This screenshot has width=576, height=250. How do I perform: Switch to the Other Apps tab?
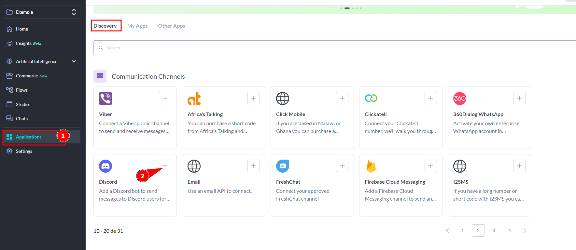[172, 26]
